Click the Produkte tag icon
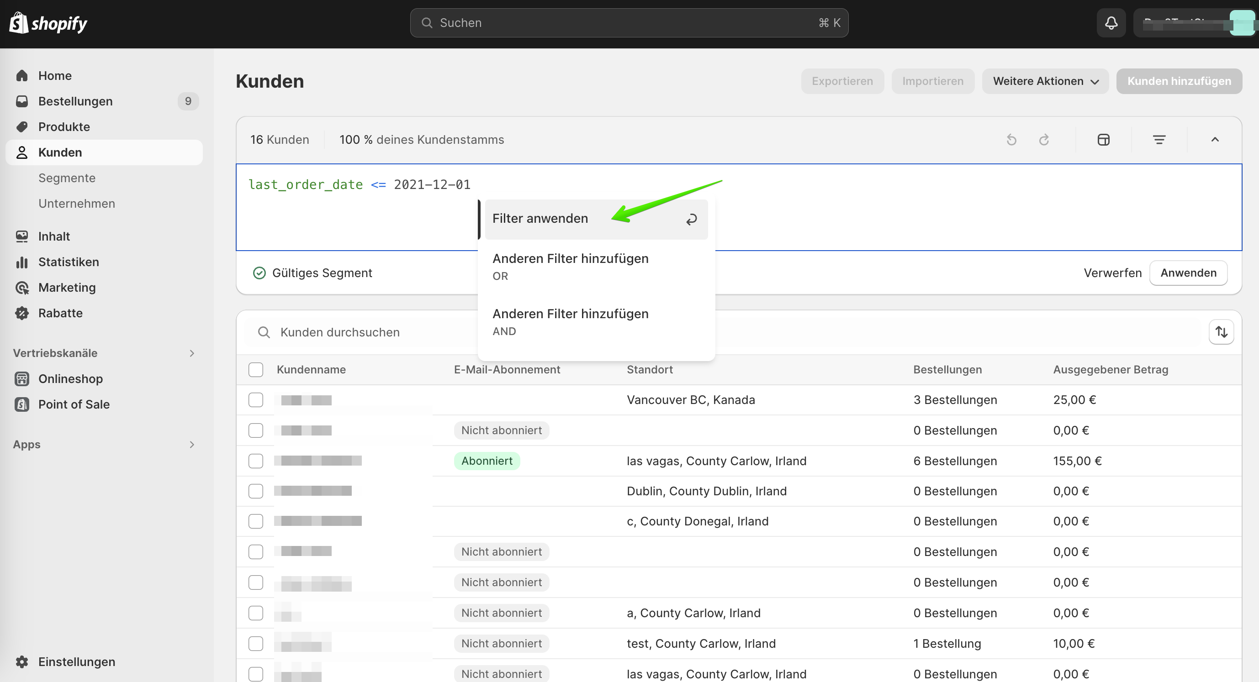1259x682 pixels. tap(21, 126)
